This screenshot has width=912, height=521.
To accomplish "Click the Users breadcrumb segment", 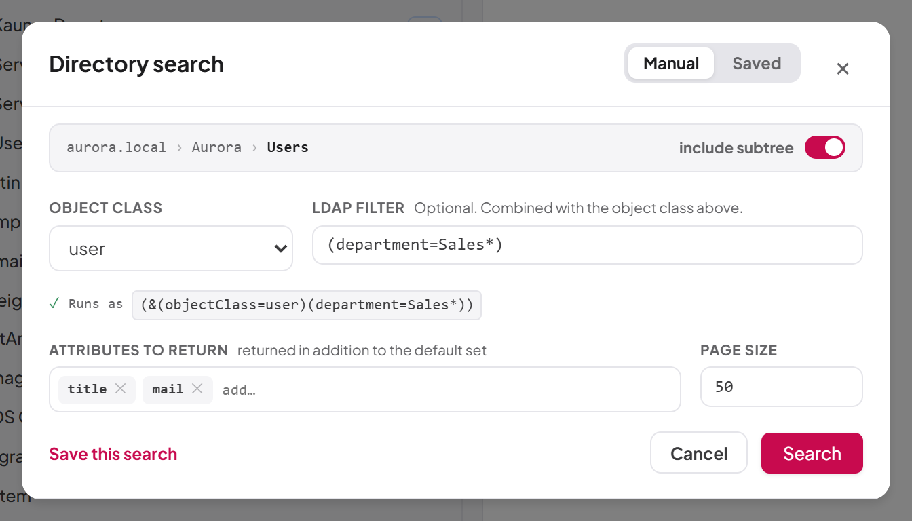I will point(288,147).
